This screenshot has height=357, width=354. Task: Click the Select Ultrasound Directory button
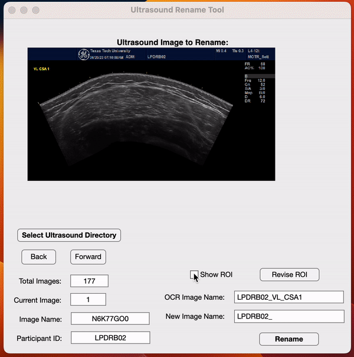click(x=69, y=235)
